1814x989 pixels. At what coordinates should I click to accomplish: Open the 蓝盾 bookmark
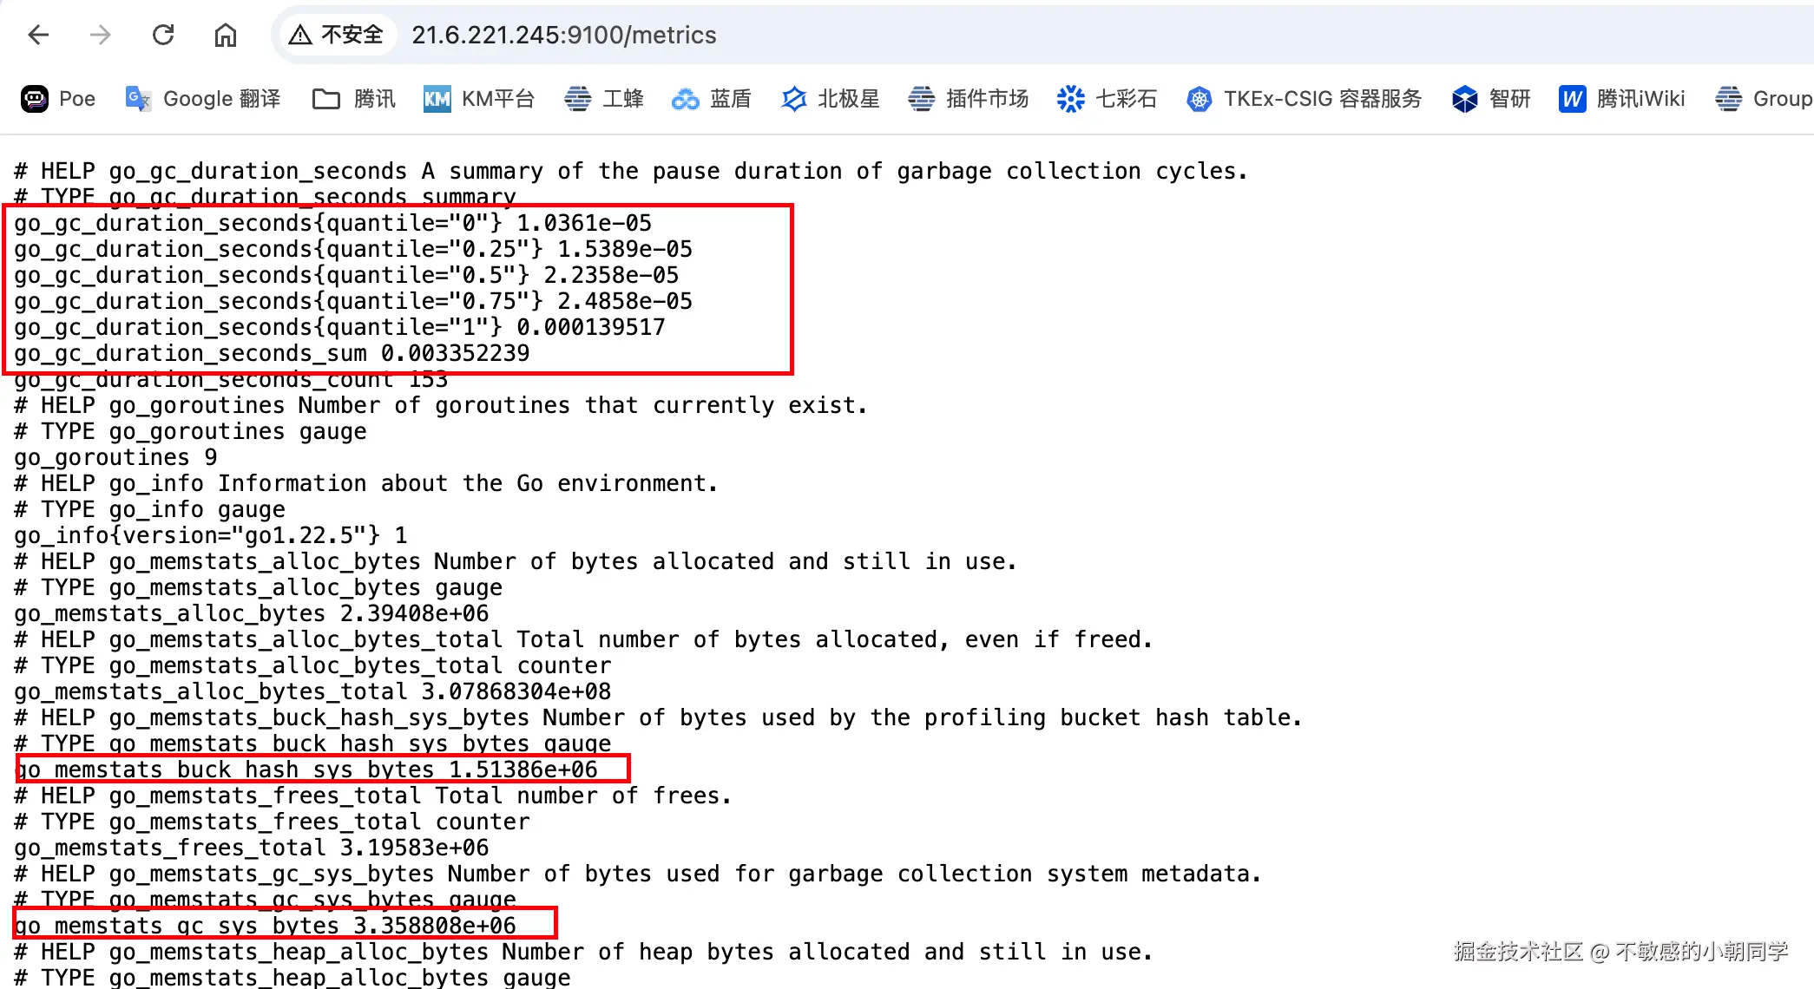point(711,99)
